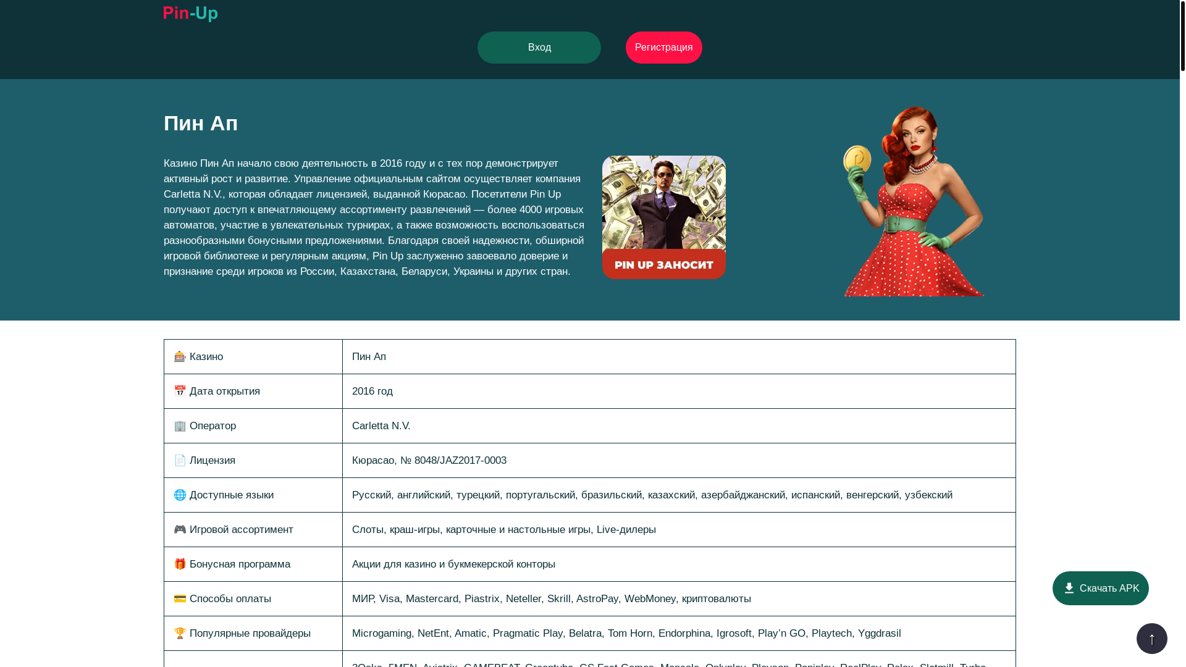Viewport: 1186px width, 667px height.
Task: Click the credit card emoji beside Способы оплаты
Action: point(180,598)
